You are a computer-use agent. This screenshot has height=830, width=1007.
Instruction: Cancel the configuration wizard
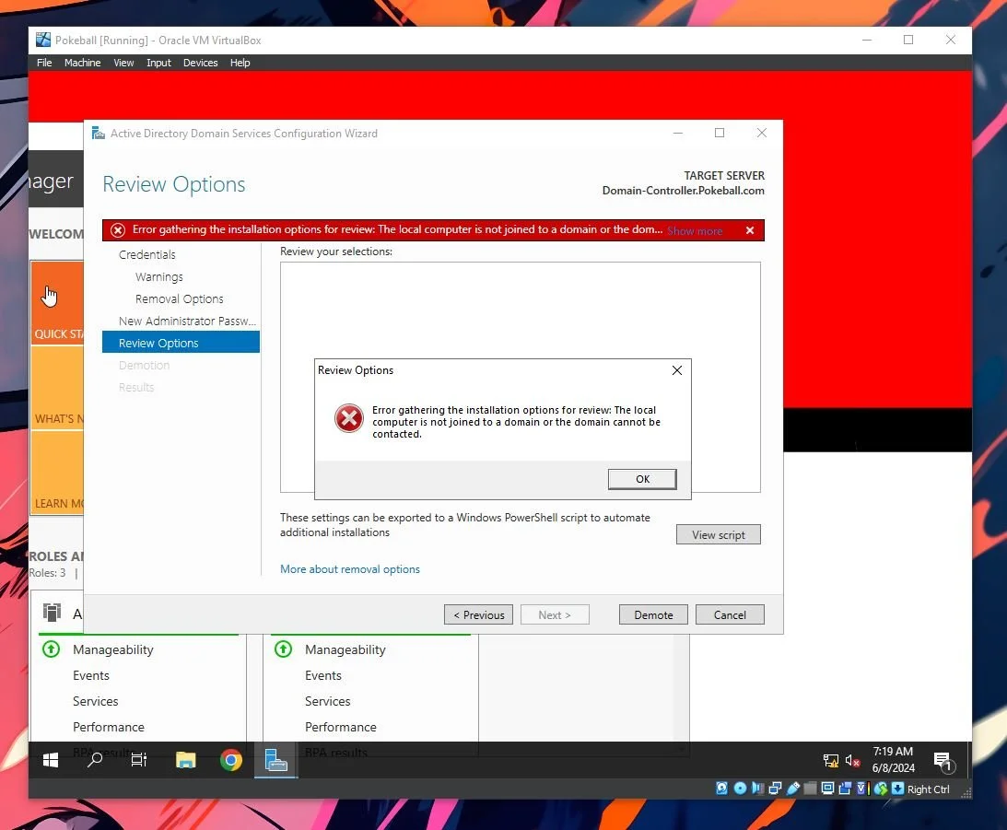click(730, 615)
